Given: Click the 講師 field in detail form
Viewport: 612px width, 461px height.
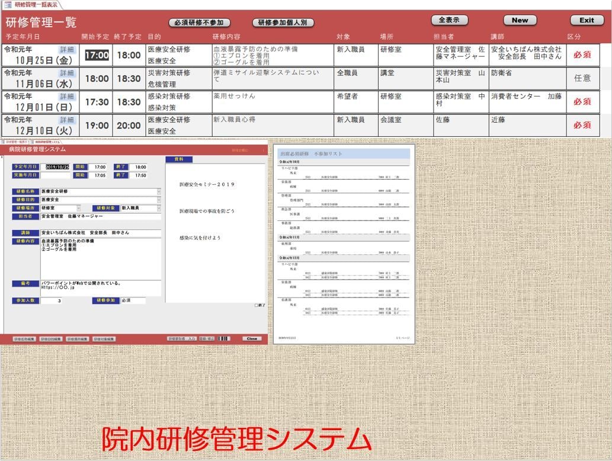Looking at the screenshot, I should (x=101, y=233).
